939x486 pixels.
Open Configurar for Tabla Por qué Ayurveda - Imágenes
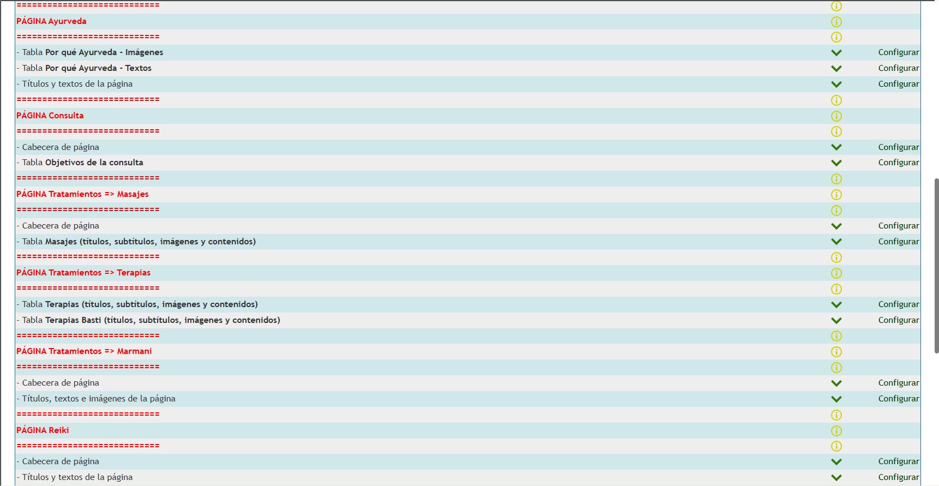tap(899, 52)
